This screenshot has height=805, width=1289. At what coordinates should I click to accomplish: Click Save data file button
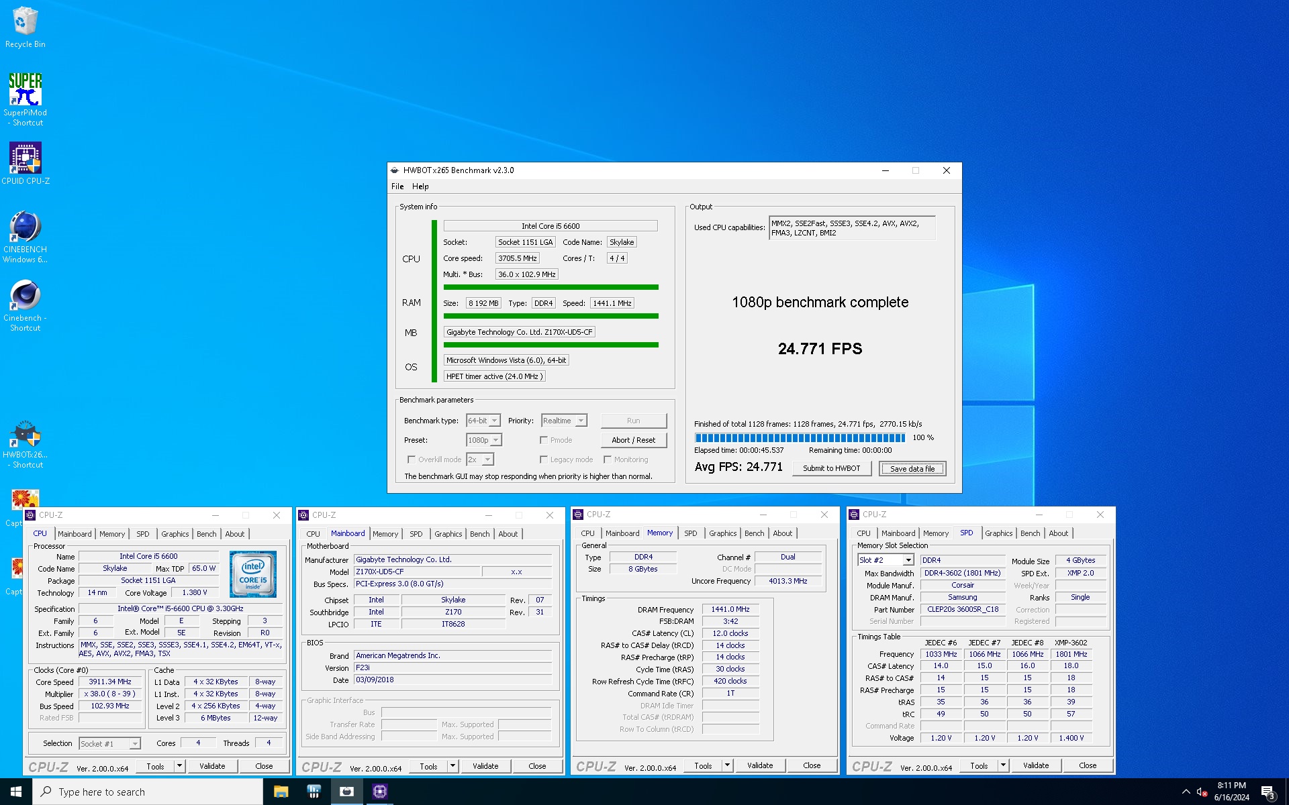912,468
